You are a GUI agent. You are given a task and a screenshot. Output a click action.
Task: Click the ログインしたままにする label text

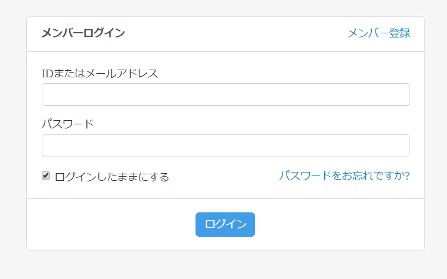coord(112,177)
